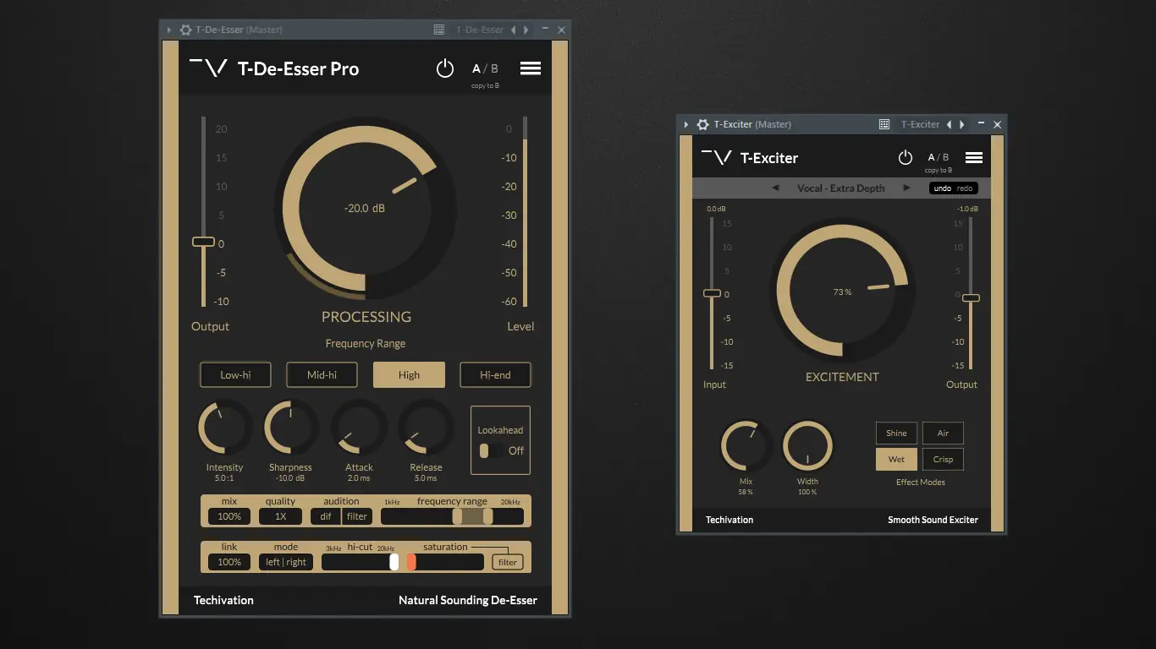Click the Sharpness knob
The height and width of the screenshot is (649, 1156).
(291, 428)
